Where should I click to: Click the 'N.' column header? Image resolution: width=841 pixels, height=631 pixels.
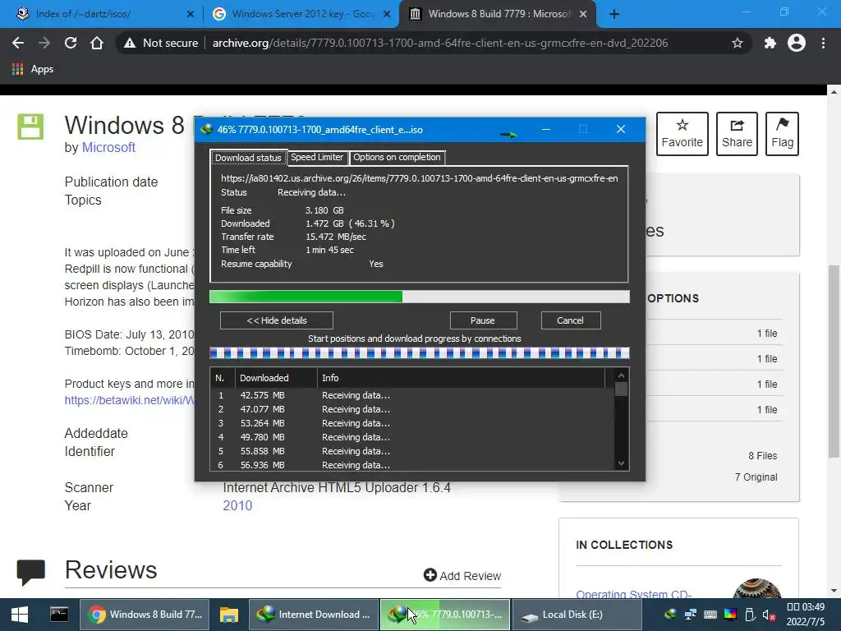[222, 378]
